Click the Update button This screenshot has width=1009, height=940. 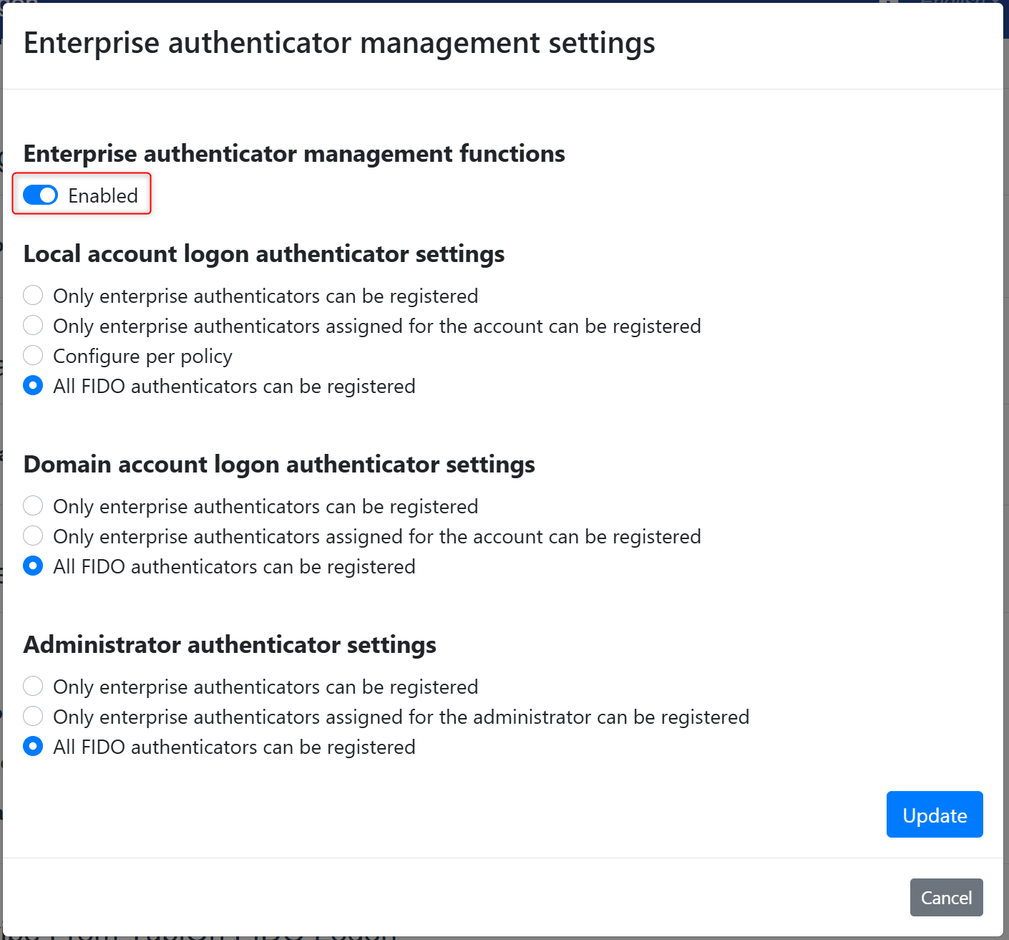click(935, 814)
